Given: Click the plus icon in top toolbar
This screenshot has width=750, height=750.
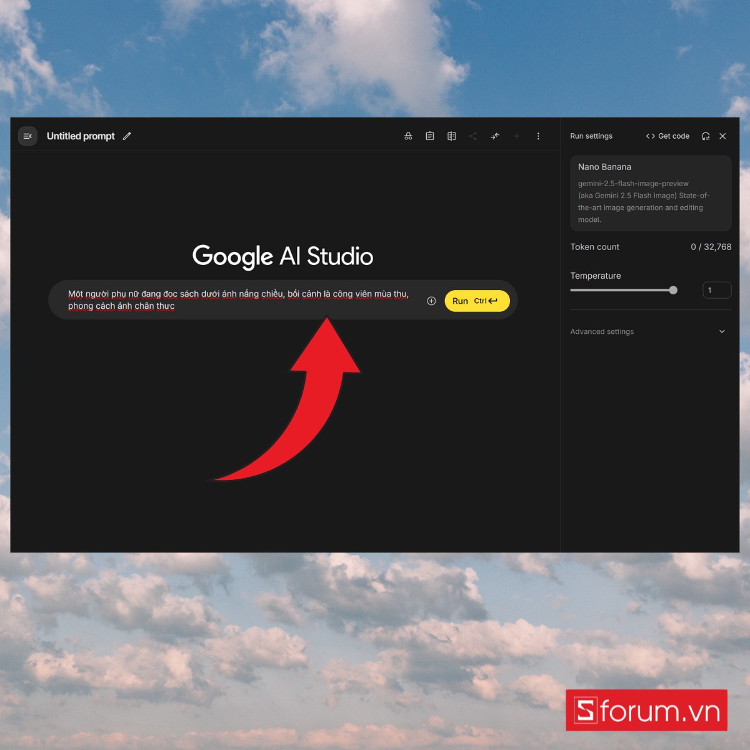Looking at the screenshot, I should [516, 136].
